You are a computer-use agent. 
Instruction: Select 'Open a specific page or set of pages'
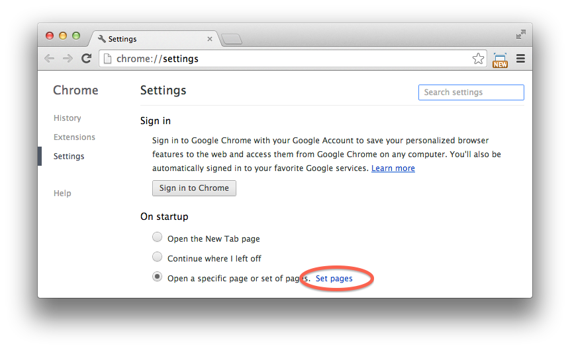pos(157,277)
